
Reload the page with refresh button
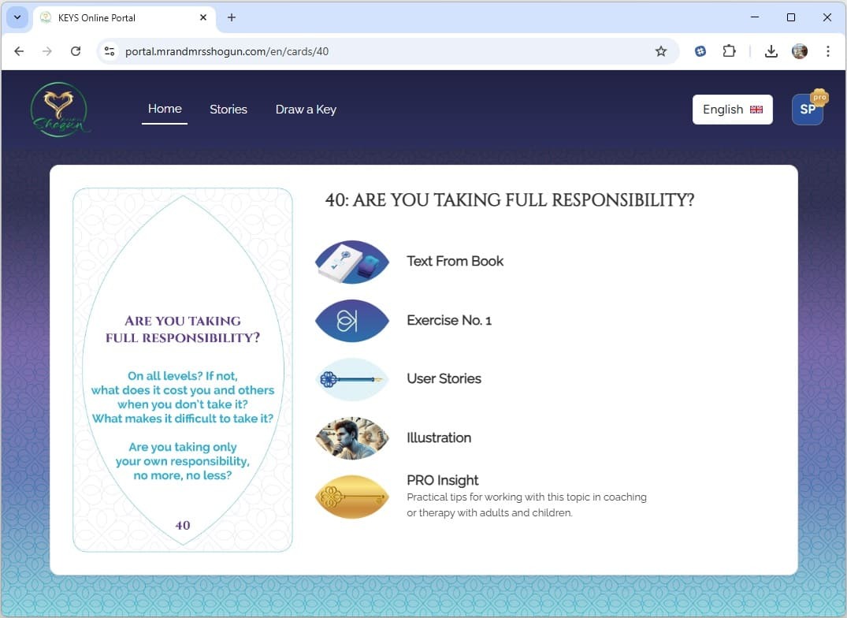pyautogui.click(x=76, y=51)
